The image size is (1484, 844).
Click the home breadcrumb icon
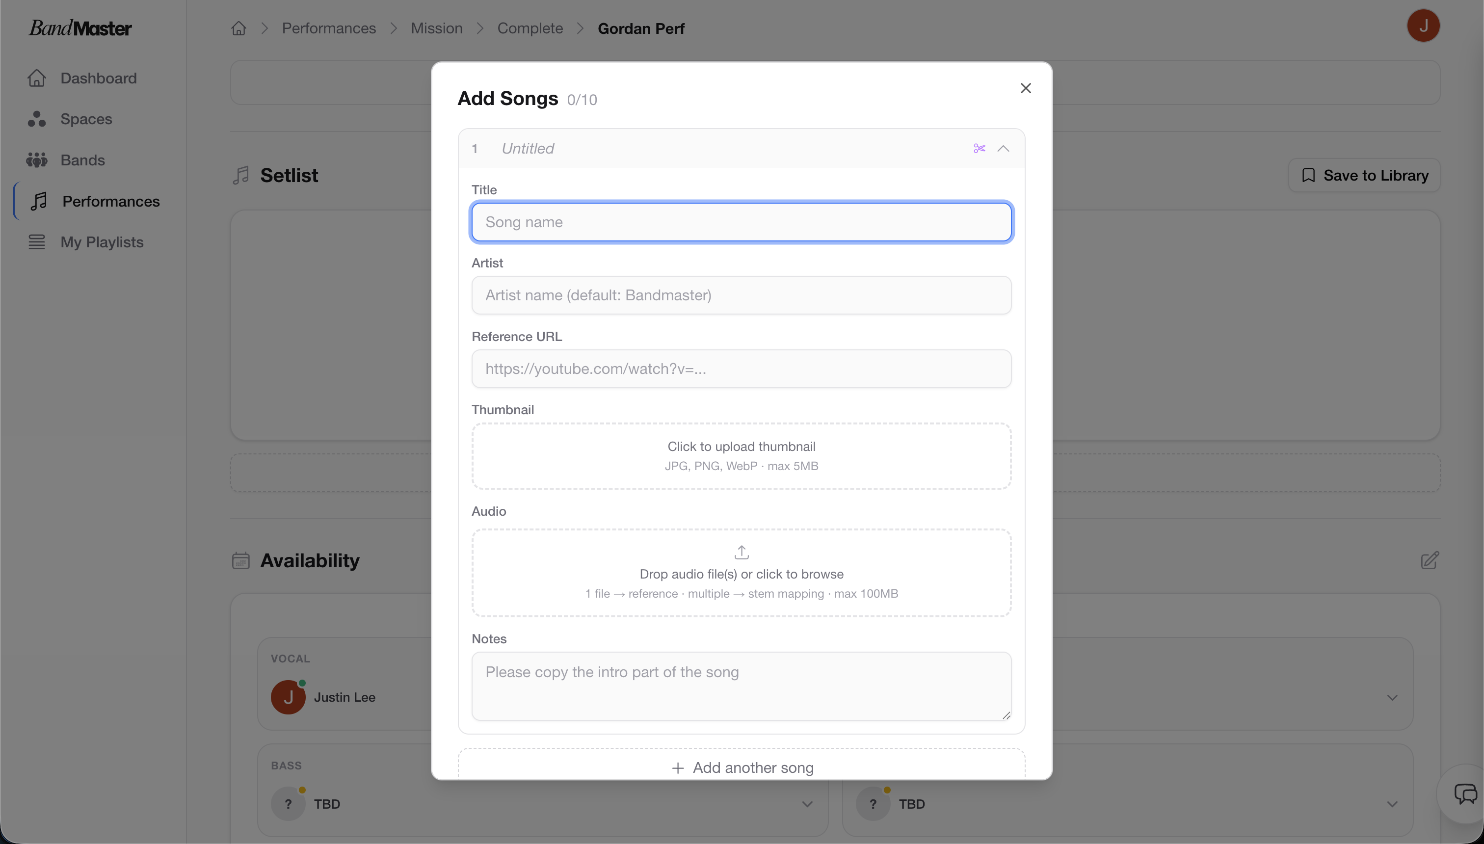[x=239, y=28]
